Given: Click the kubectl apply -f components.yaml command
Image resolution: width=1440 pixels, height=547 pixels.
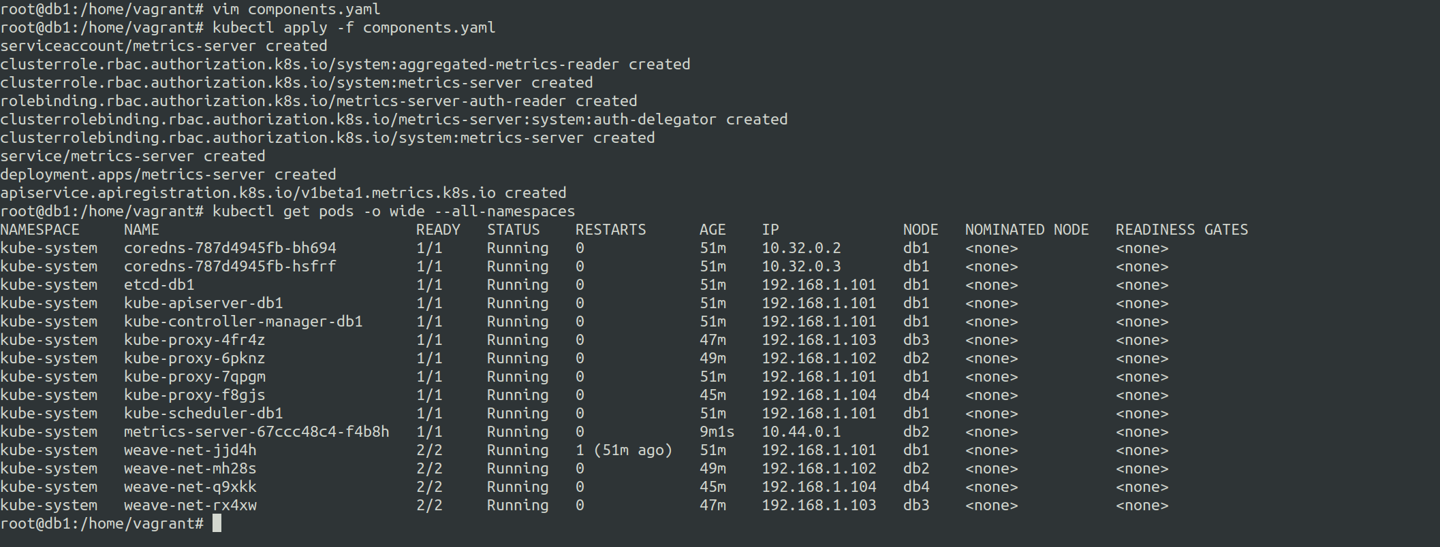Looking at the screenshot, I should pos(354,27).
